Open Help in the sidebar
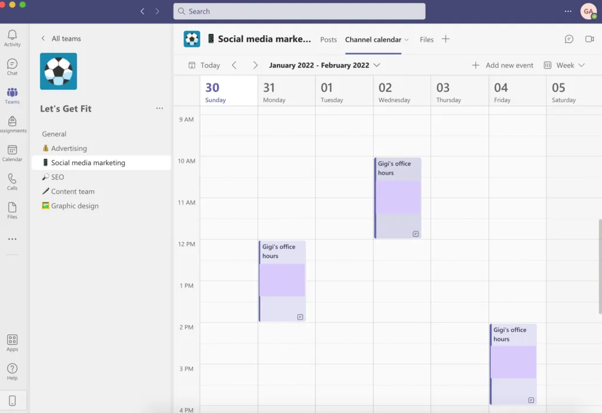The height and width of the screenshot is (413, 602). pyautogui.click(x=12, y=372)
